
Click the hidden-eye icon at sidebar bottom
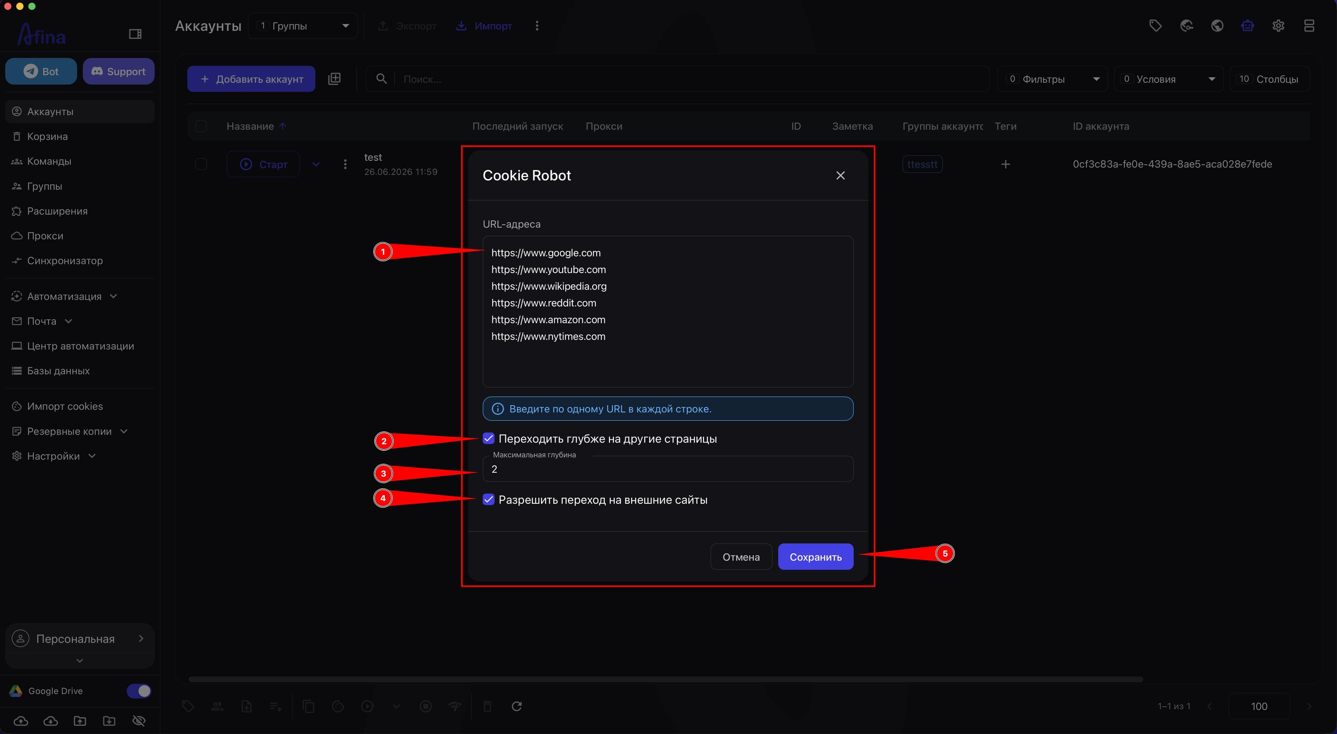[139, 720]
